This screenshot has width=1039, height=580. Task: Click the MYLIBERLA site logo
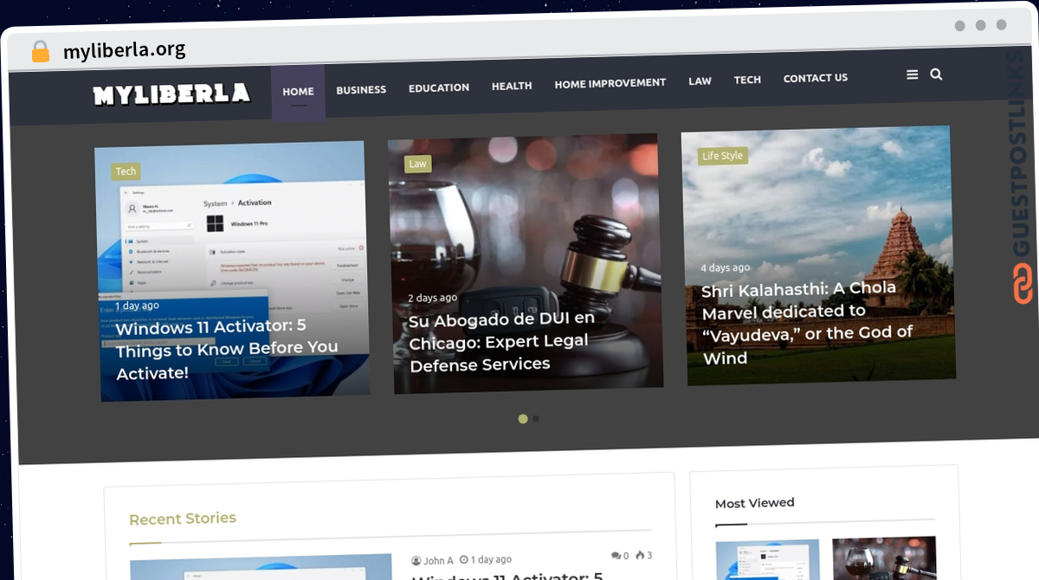click(171, 94)
